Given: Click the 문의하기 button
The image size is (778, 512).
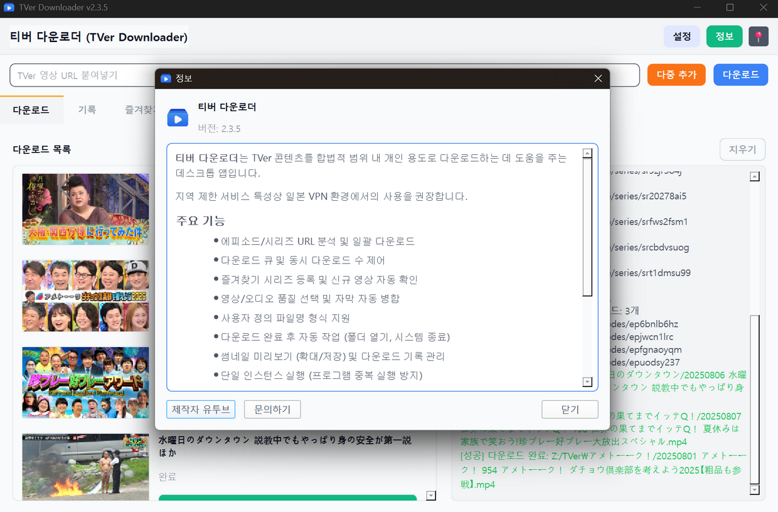Looking at the screenshot, I should coord(272,409).
